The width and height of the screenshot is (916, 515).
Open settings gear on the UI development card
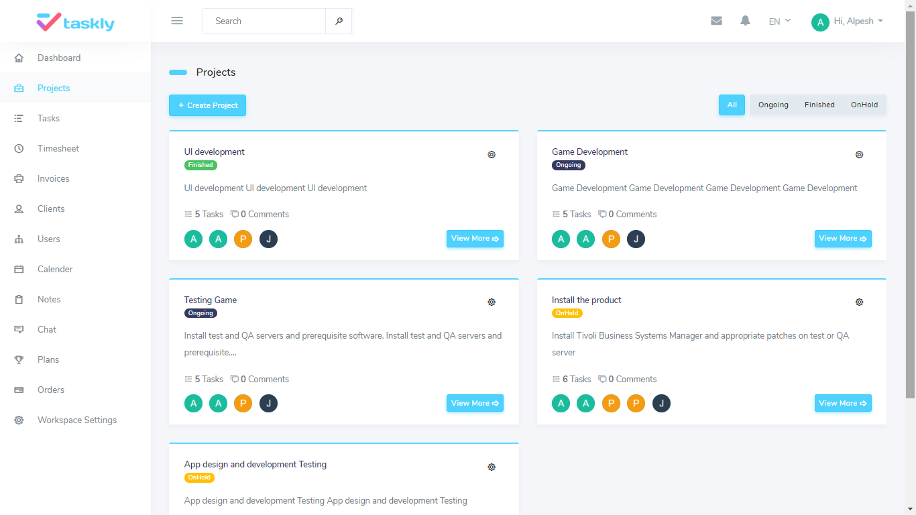[x=492, y=154]
